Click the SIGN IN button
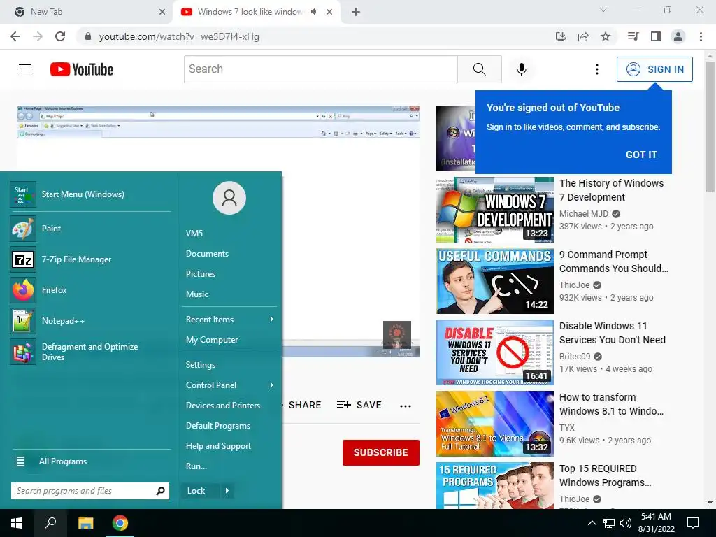Viewport: 716px width, 537px height. [x=654, y=69]
